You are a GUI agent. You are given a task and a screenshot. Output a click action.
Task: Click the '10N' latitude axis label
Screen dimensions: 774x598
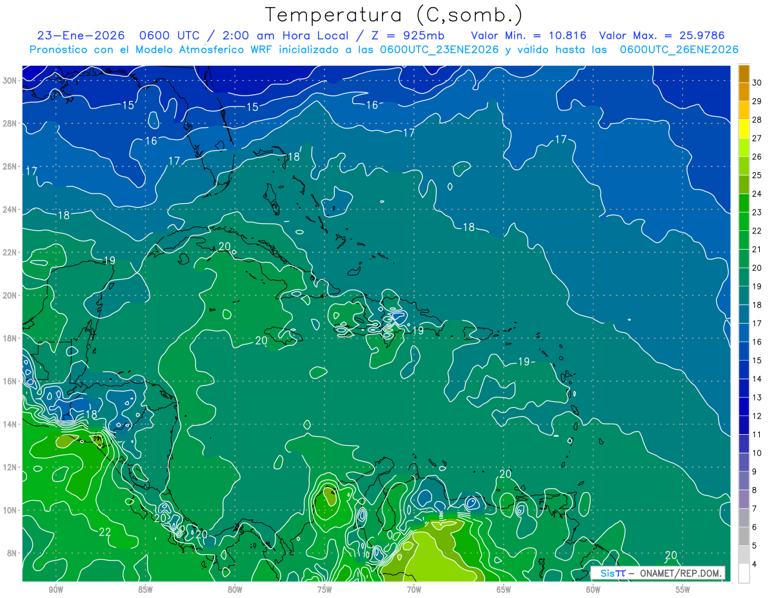click(x=10, y=510)
